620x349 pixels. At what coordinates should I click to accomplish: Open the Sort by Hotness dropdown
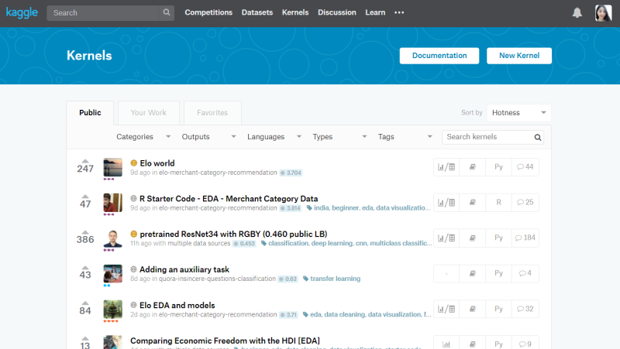point(518,113)
